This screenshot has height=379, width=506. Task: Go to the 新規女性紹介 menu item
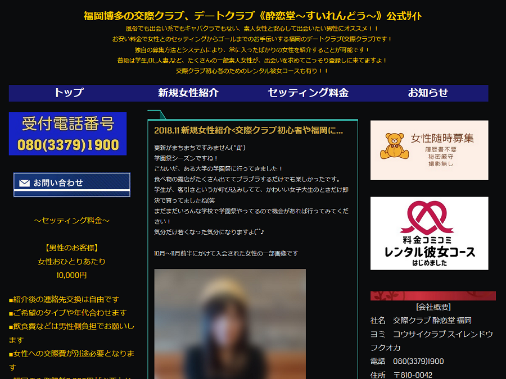coord(188,93)
